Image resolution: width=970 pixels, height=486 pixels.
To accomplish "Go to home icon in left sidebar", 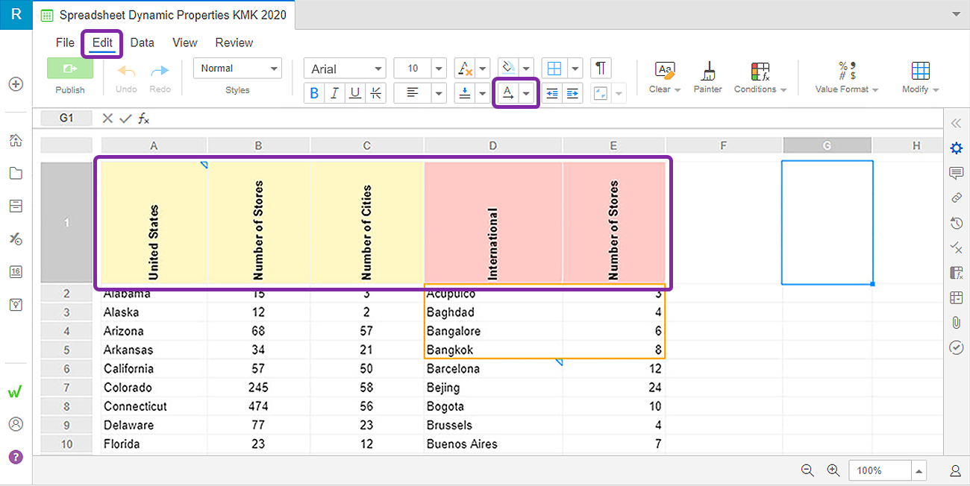I will (16, 140).
